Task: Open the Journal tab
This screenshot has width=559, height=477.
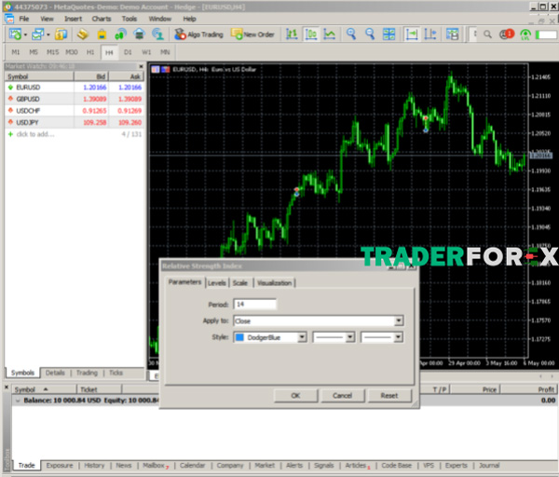Action: (x=489, y=465)
